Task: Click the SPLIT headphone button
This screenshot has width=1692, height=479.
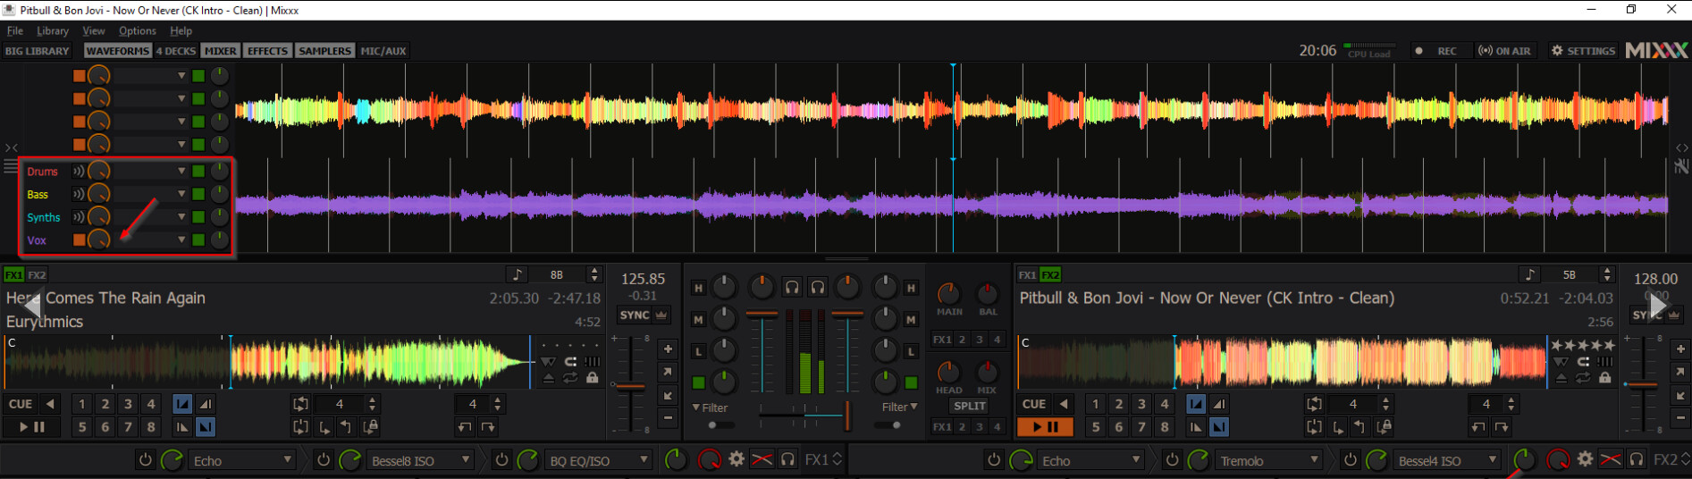Action: point(970,406)
